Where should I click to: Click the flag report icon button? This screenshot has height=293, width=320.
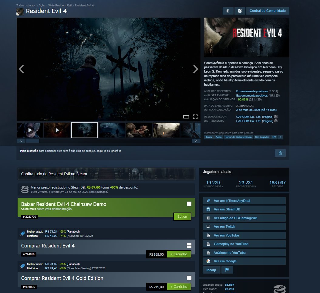point(227,270)
